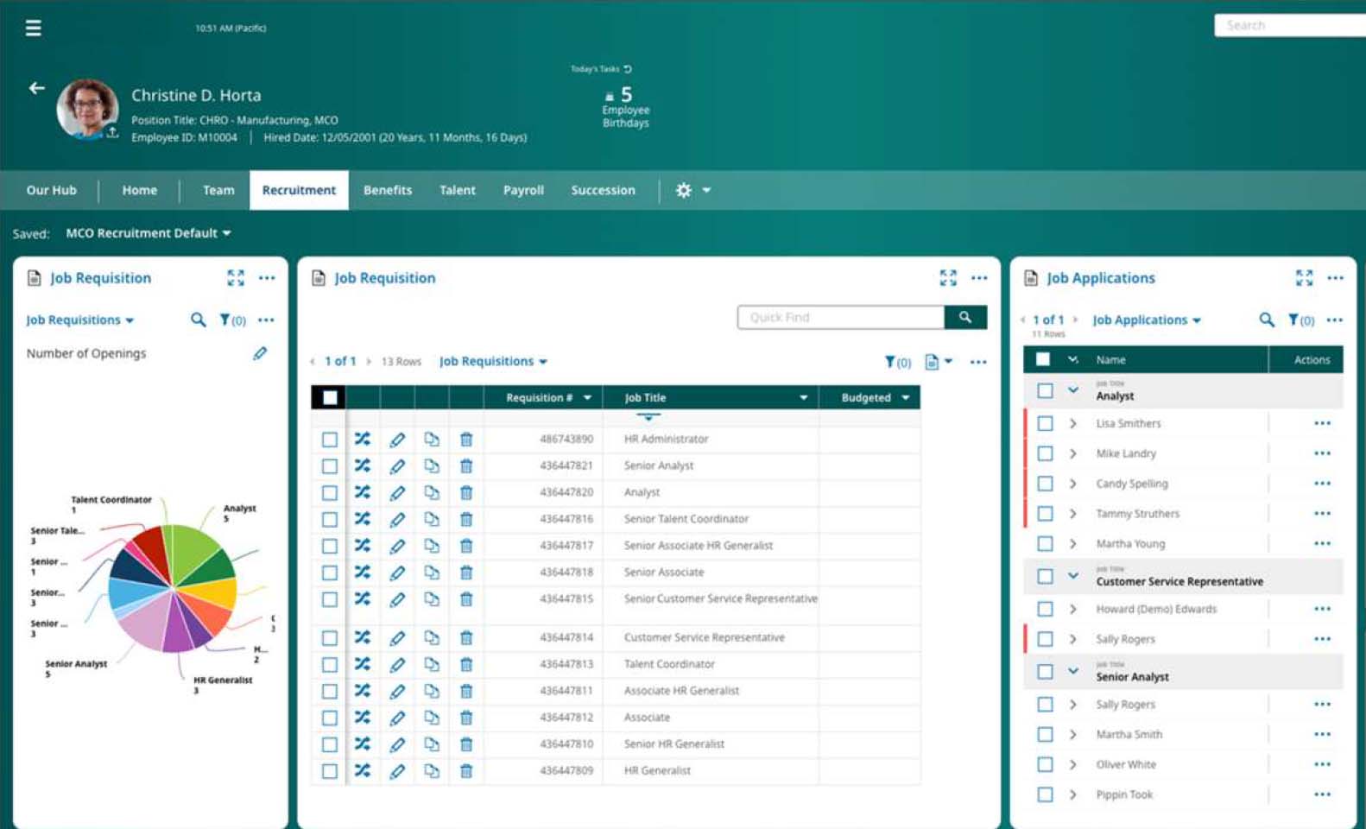Click the shuffle icon for HR Generalist row
Image resolution: width=1366 pixels, height=829 pixels.
point(363,770)
